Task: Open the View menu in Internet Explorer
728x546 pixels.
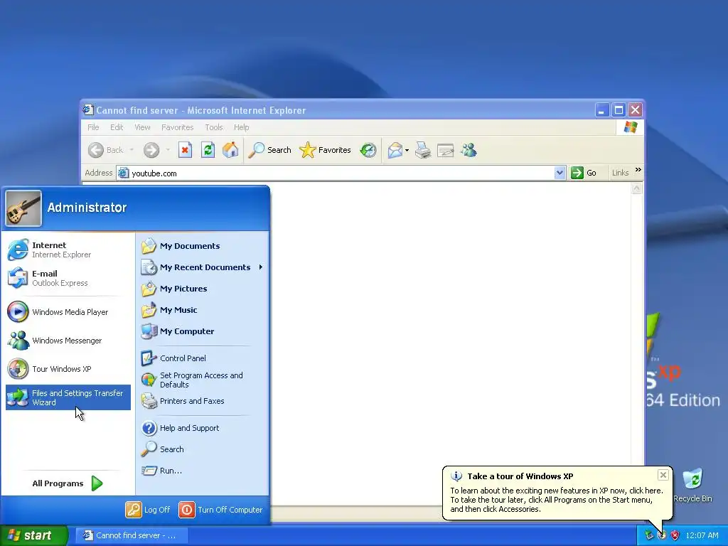Action: pyautogui.click(x=142, y=127)
